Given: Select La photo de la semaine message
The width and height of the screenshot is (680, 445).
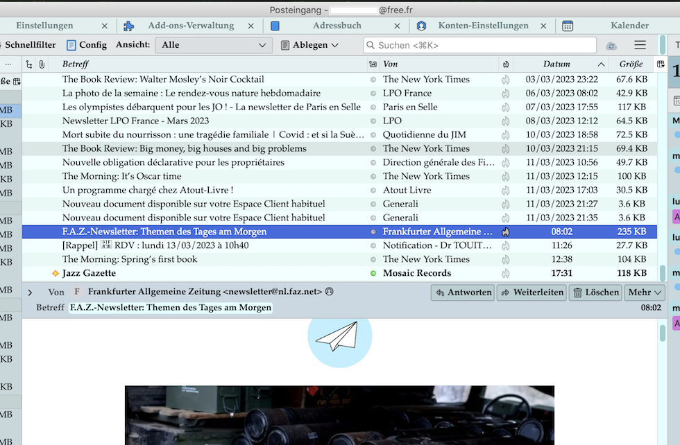Looking at the screenshot, I should pyautogui.click(x=339, y=93).
